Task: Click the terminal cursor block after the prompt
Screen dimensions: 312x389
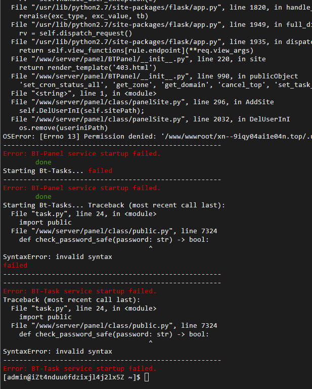Action: (x=147, y=377)
